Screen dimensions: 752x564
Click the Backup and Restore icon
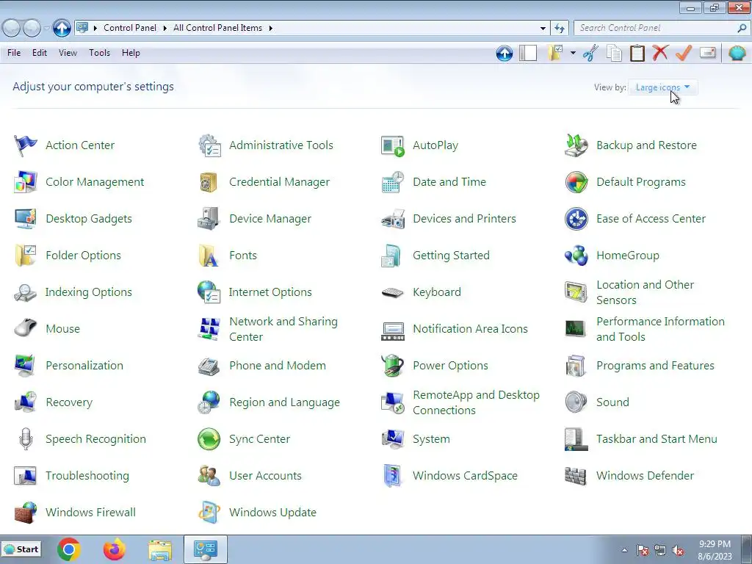[x=576, y=145]
